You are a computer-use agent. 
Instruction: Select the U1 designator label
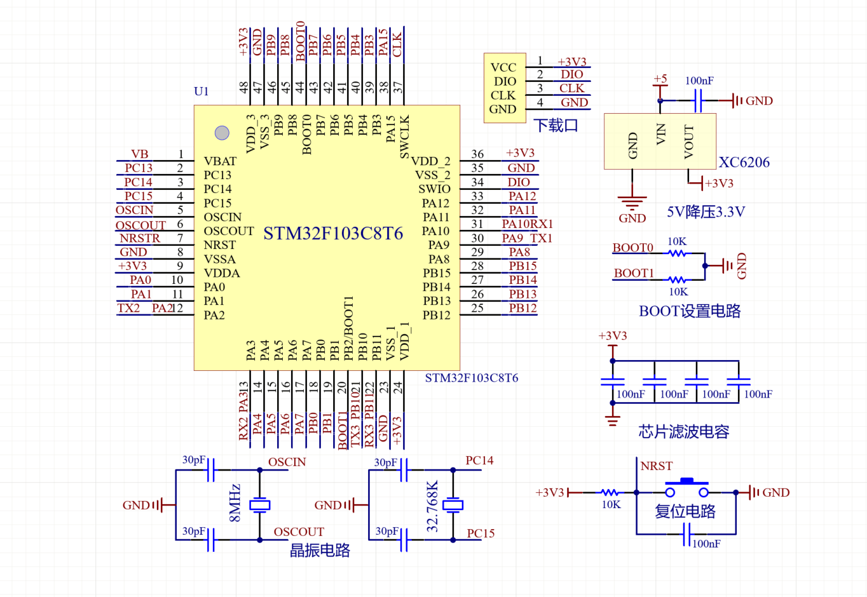[x=201, y=91]
